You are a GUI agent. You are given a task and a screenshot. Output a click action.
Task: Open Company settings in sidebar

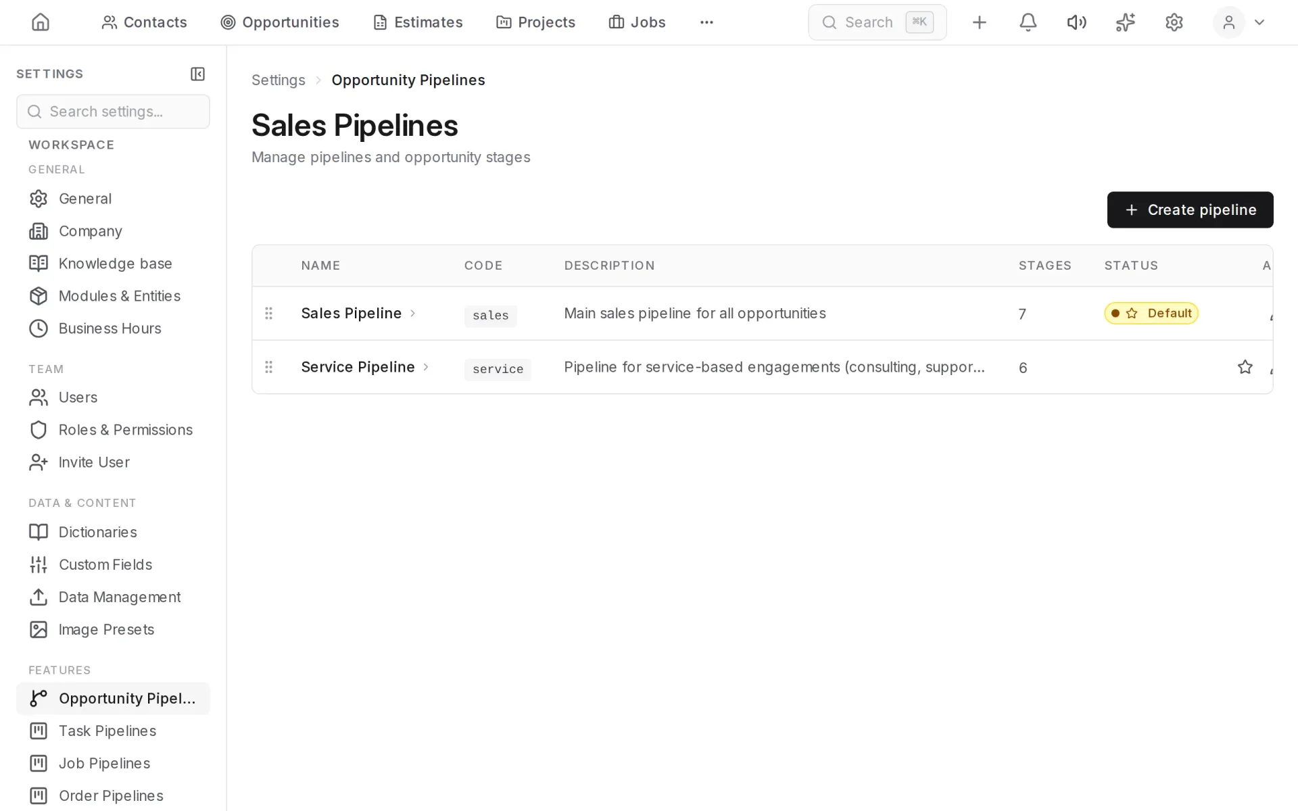coord(113,231)
